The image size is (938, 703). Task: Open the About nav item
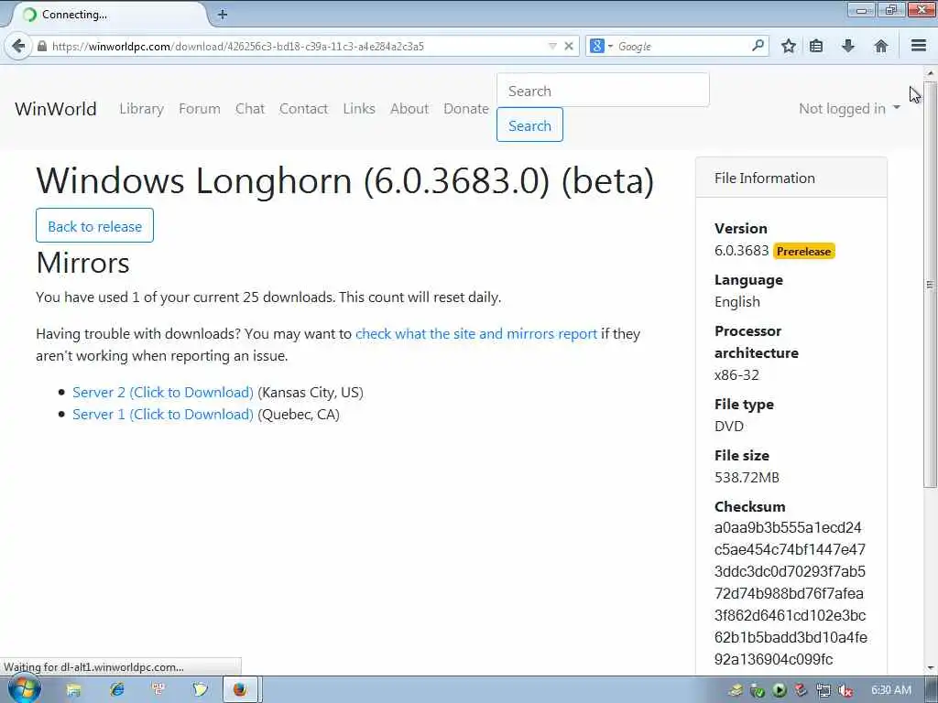click(x=409, y=109)
